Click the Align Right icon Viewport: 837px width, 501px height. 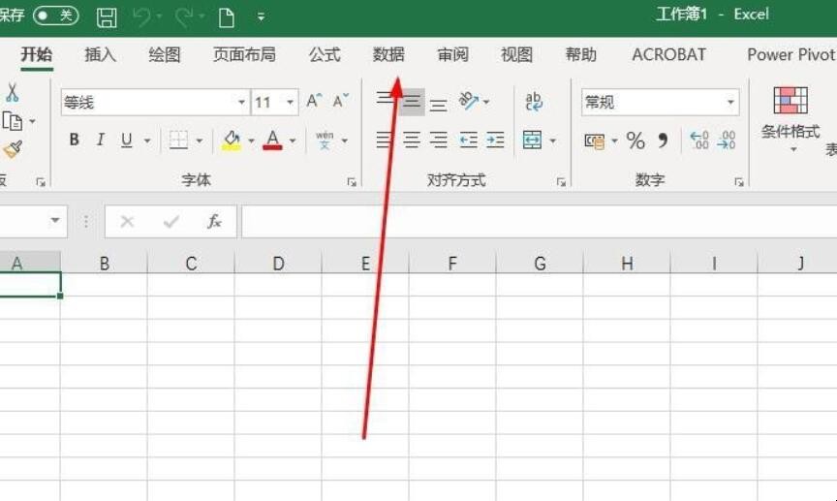coord(438,140)
